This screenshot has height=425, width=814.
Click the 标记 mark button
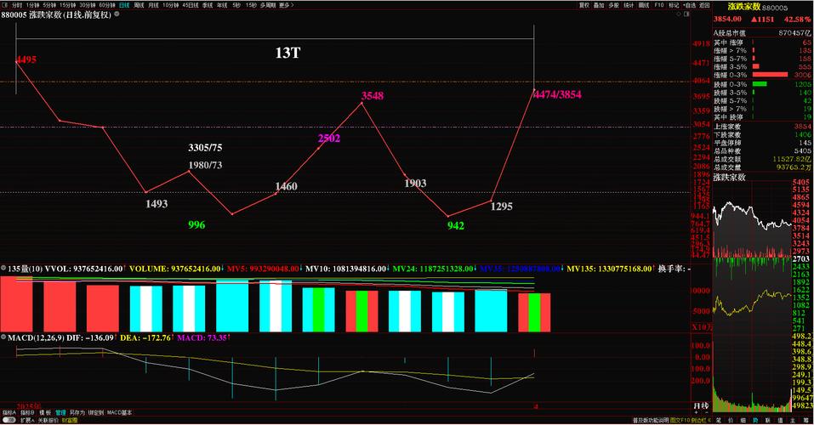[x=674, y=5]
